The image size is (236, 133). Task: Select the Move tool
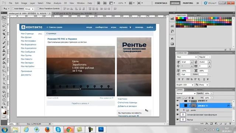pyautogui.click(x=4, y=18)
